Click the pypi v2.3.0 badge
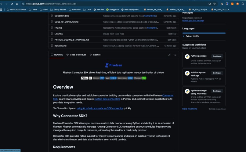 [111, 78]
